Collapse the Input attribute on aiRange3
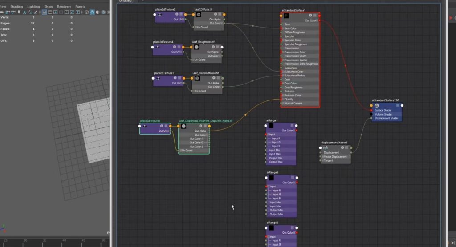 click(x=269, y=187)
